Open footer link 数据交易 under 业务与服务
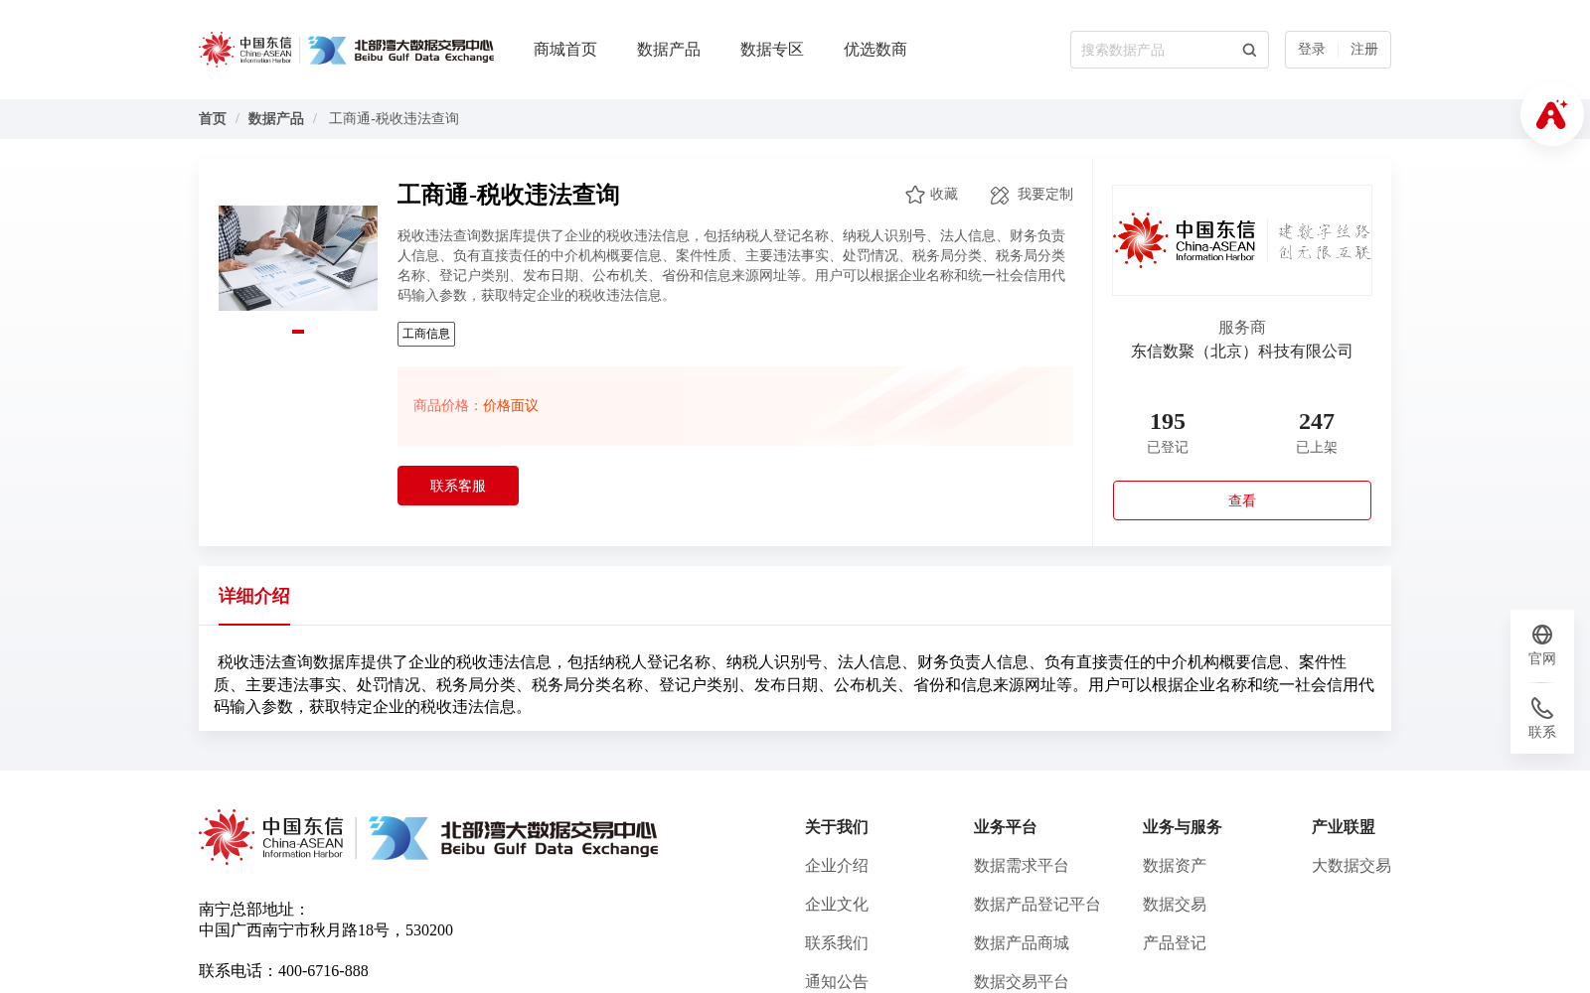 tap(1175, 905)
